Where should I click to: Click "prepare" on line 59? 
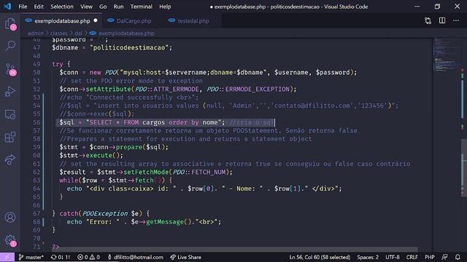click(129, 147)
